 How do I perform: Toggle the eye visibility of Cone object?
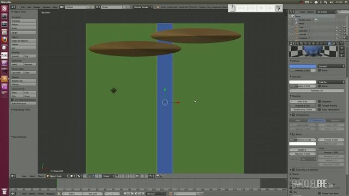tap(337, 27)
